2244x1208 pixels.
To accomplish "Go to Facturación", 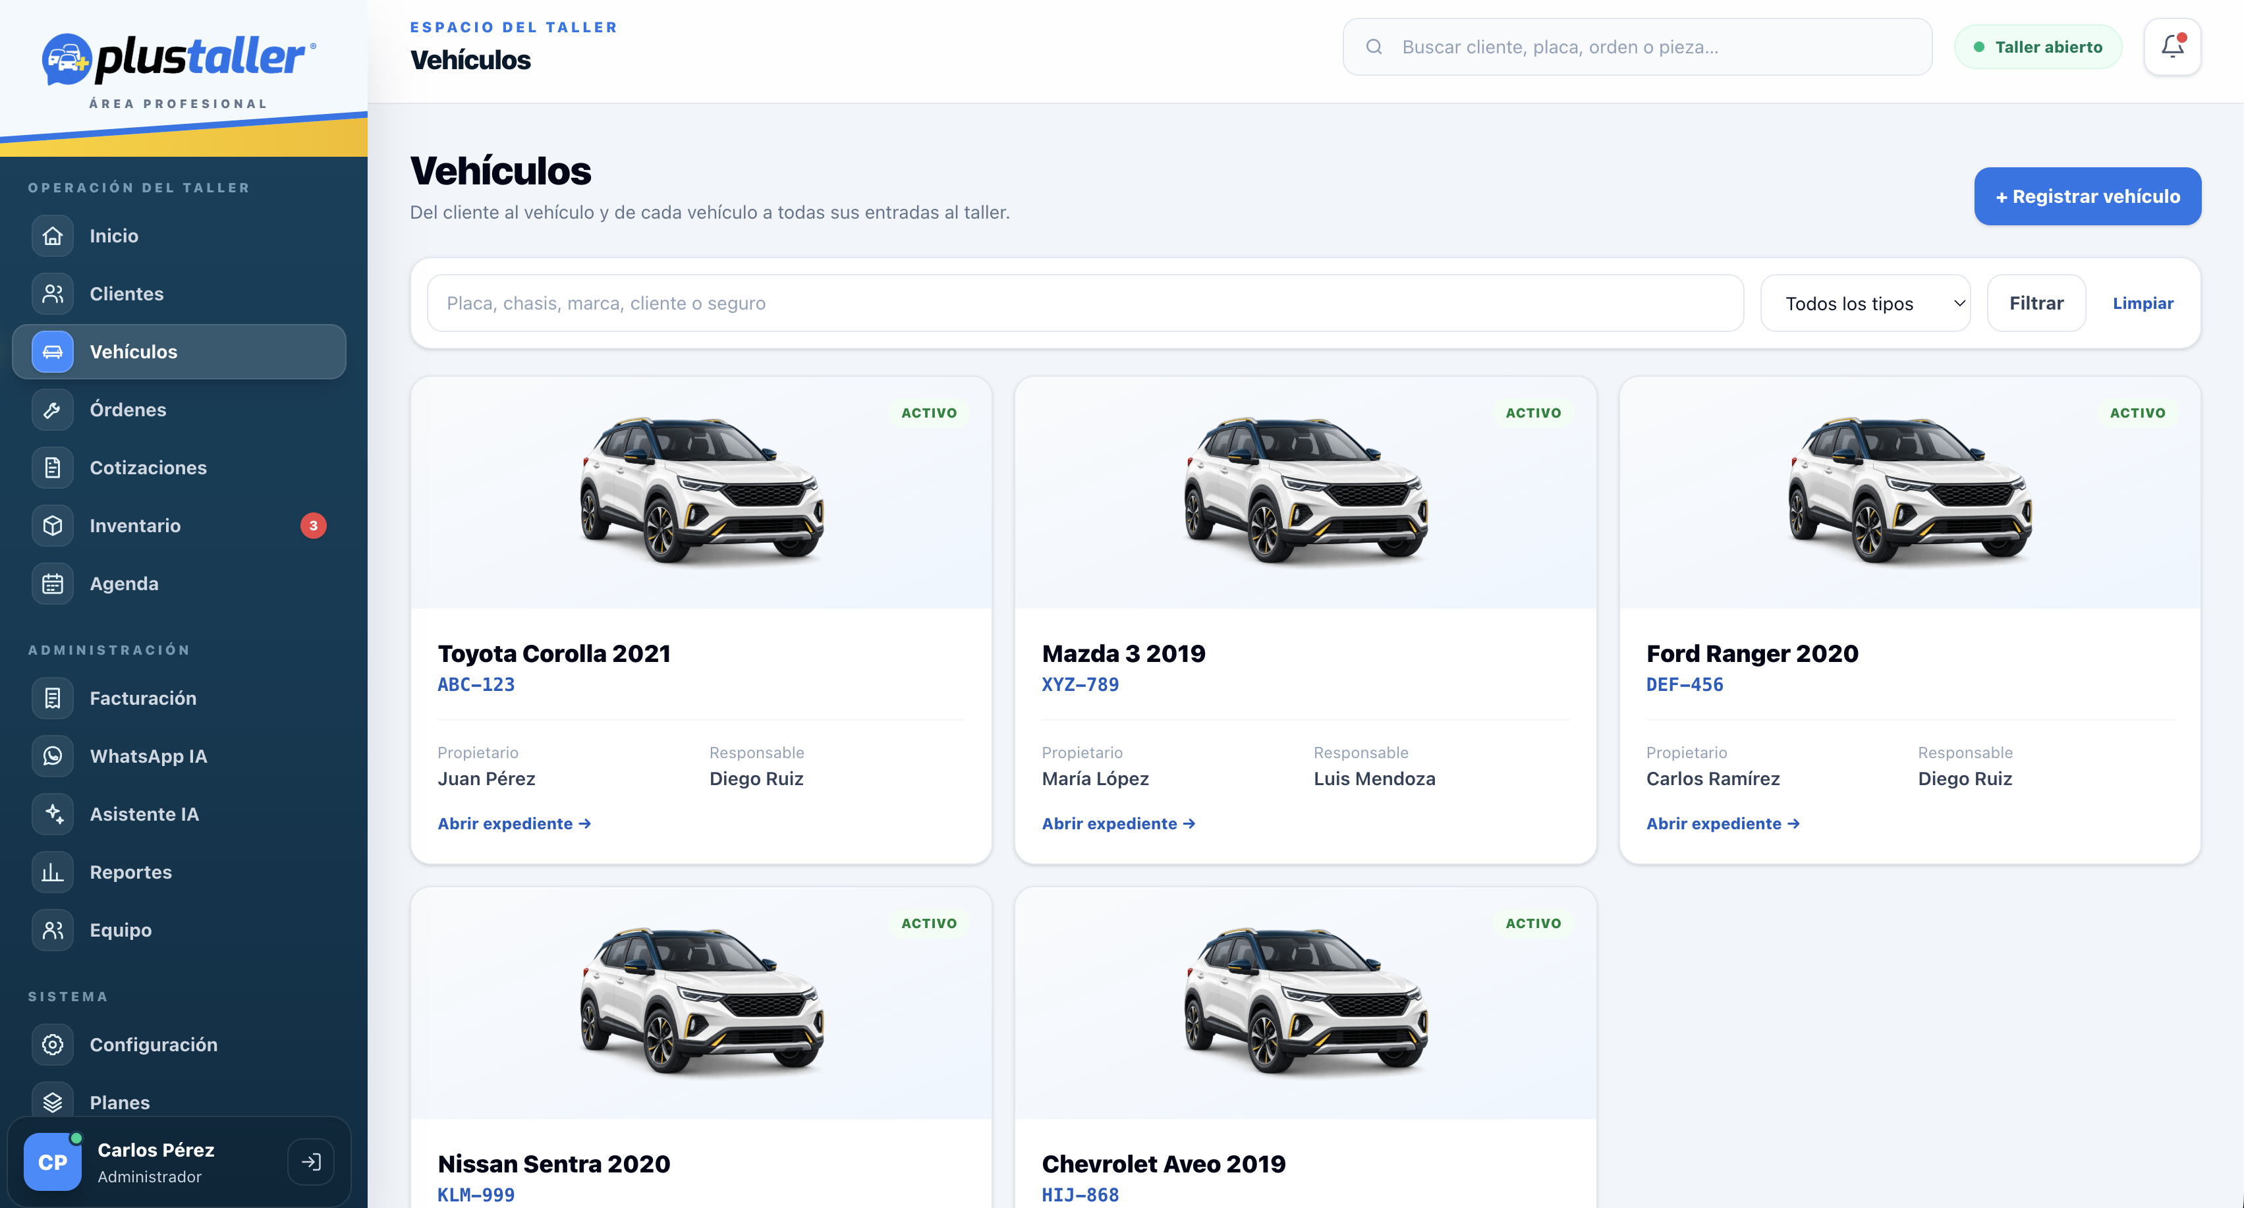I will [x=179, y=698].
